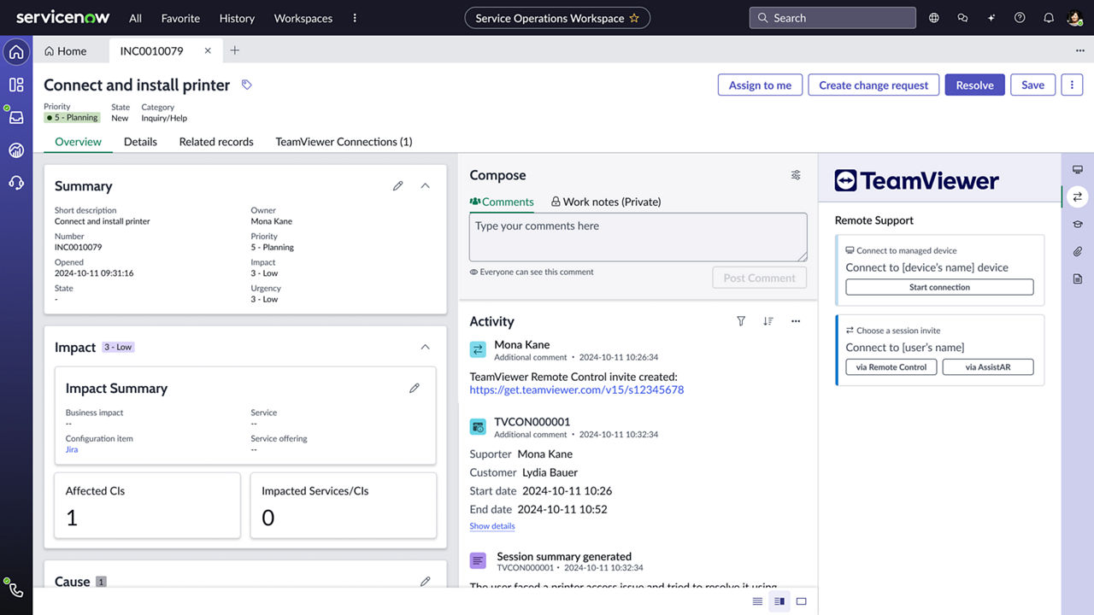Open the List view icon in left sidebar
Screen dimensions: 1094x615
[16, 85]
